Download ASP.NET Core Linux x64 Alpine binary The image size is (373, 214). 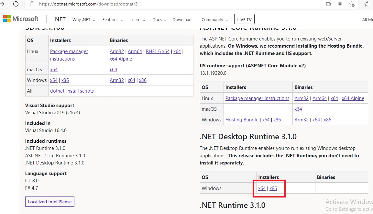[353, 98]
